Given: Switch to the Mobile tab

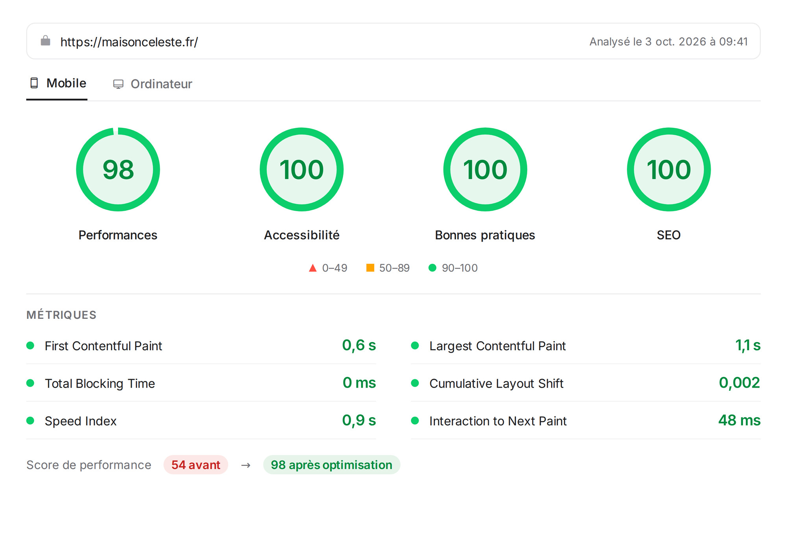Looking at the screenshot, I should click(x=57, y=83).
